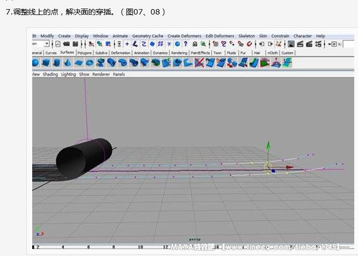Click the question mark help icon
358x256 pixels.
click(x=186, y=44)
